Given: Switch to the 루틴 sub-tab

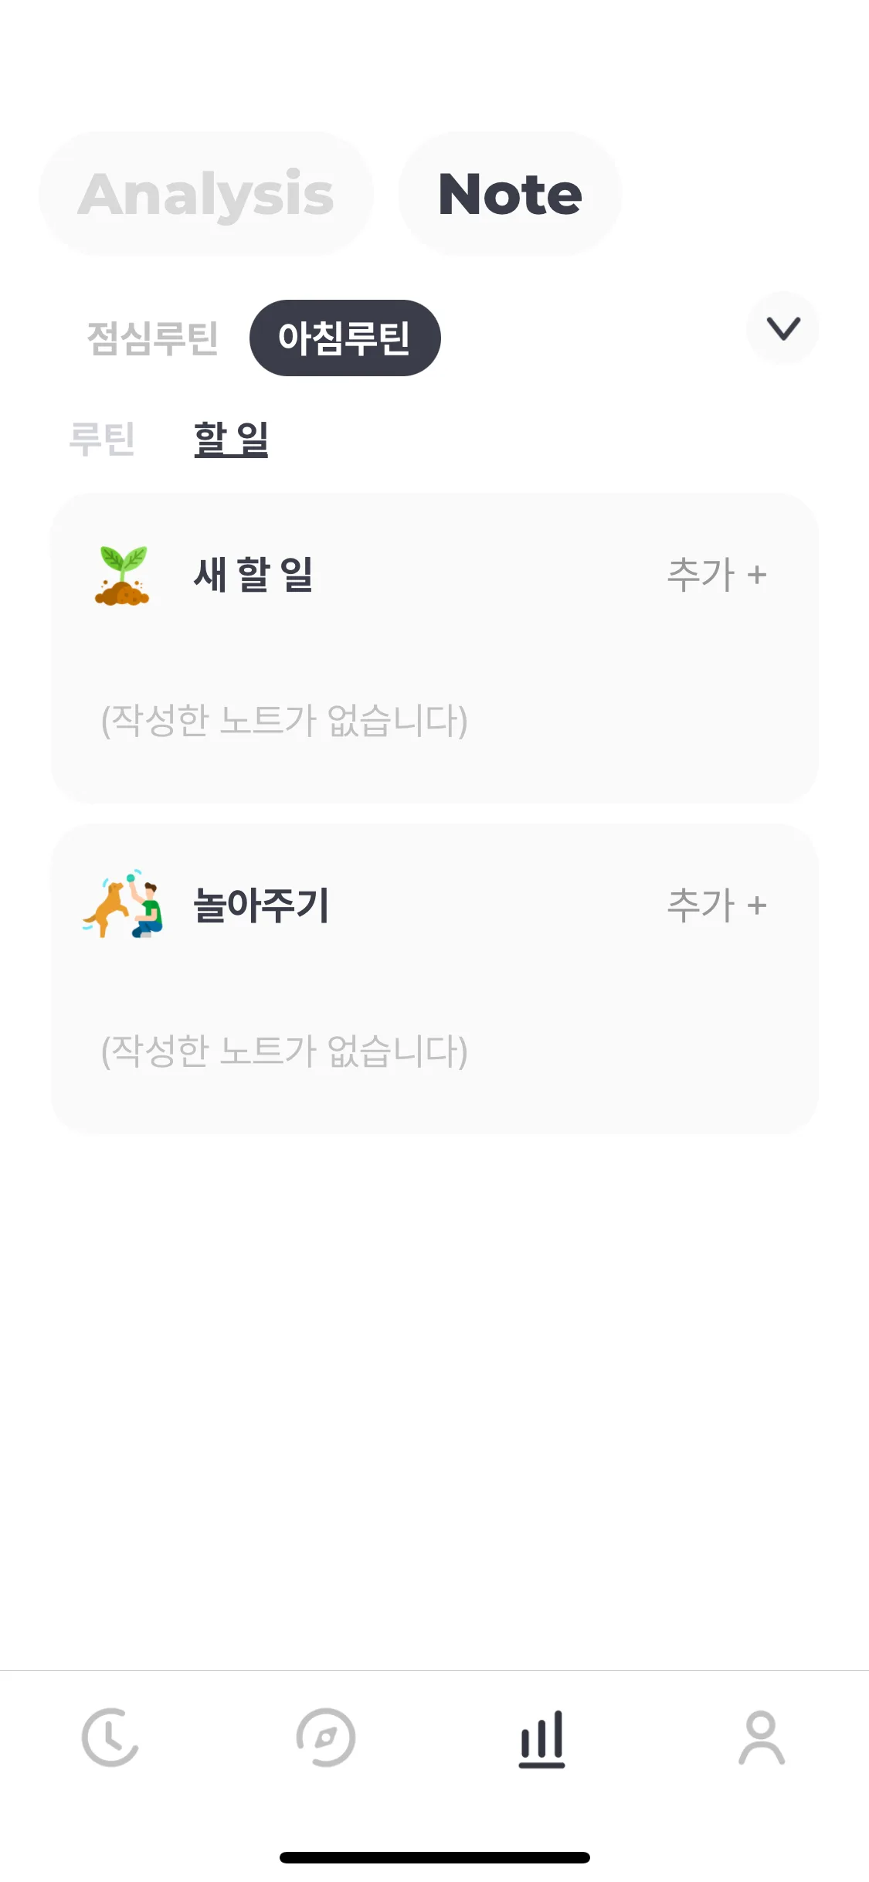Looking at the screenshot, I should pos(102,439).
